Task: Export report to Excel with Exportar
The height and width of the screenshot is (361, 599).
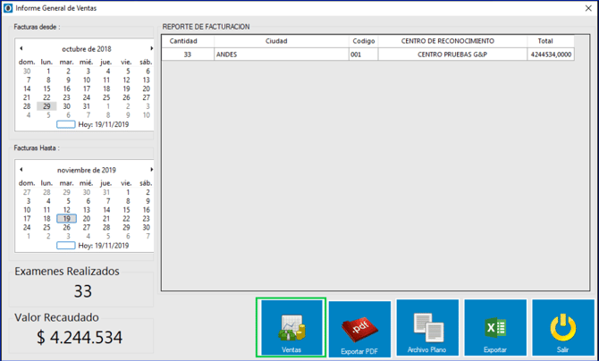Action: [494, 330]
